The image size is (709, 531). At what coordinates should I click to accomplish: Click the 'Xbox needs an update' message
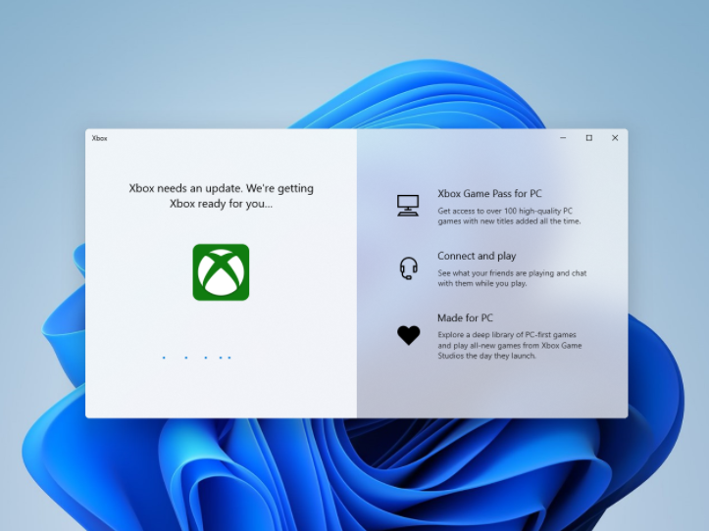click(221, 196)
